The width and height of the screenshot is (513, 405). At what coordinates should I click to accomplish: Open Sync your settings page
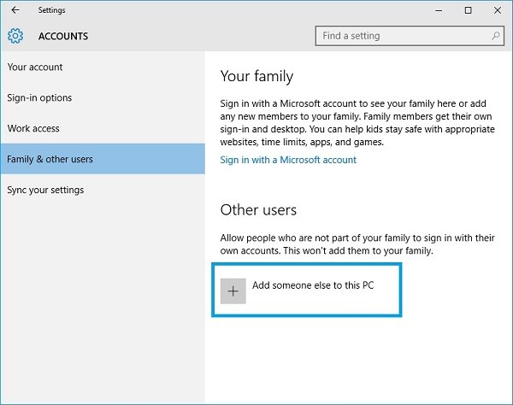click(x=45, y=190)
